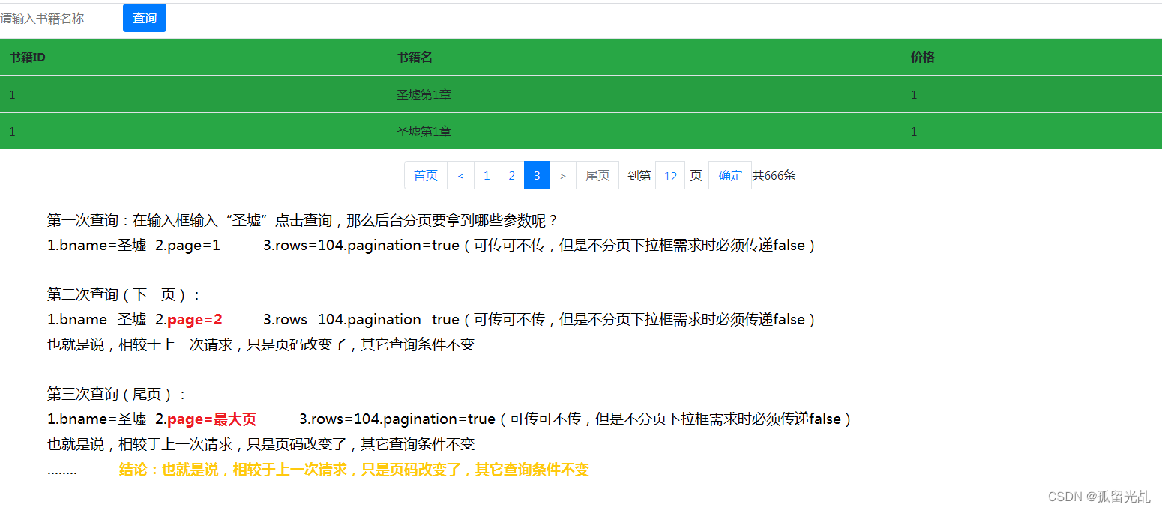Image resolution: width=1162 pixels, height=510 pixels.
Task: Jump to last page via 尾页
Action: 597,176
